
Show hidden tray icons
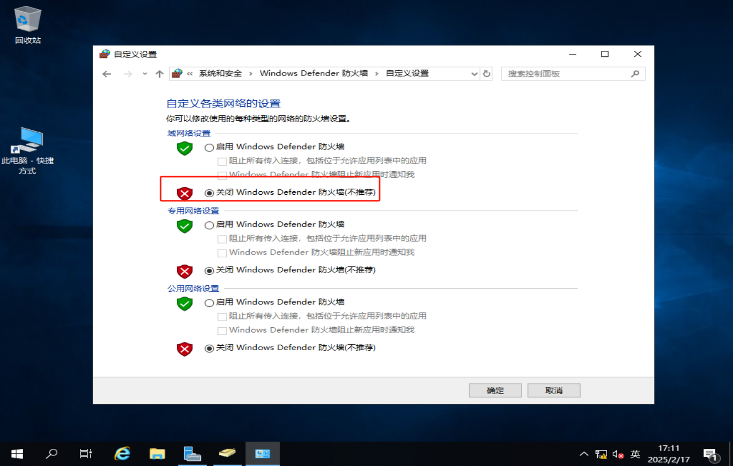pyautogui.click(x=584, y=454)
